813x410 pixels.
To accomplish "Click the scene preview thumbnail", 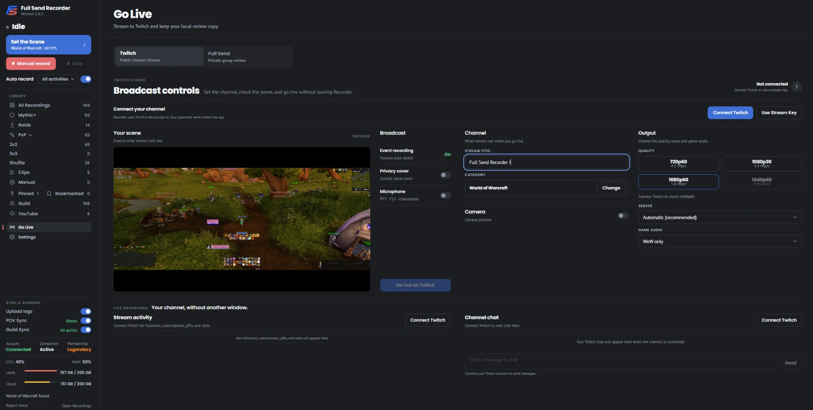I will click(x=242, y=219).
